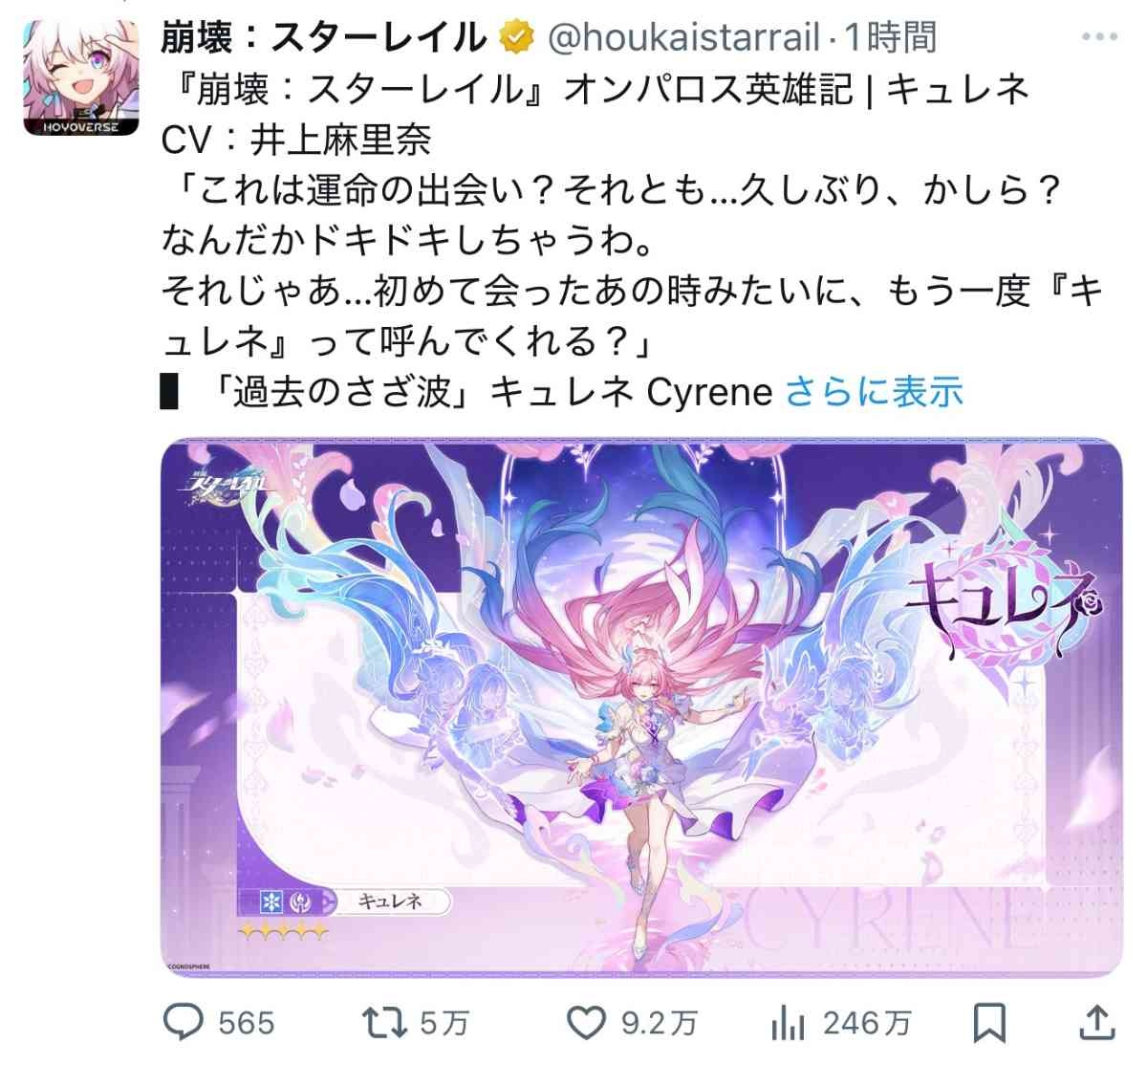
Task: Retweet using the repost arrows icon
Action: 386,1023
